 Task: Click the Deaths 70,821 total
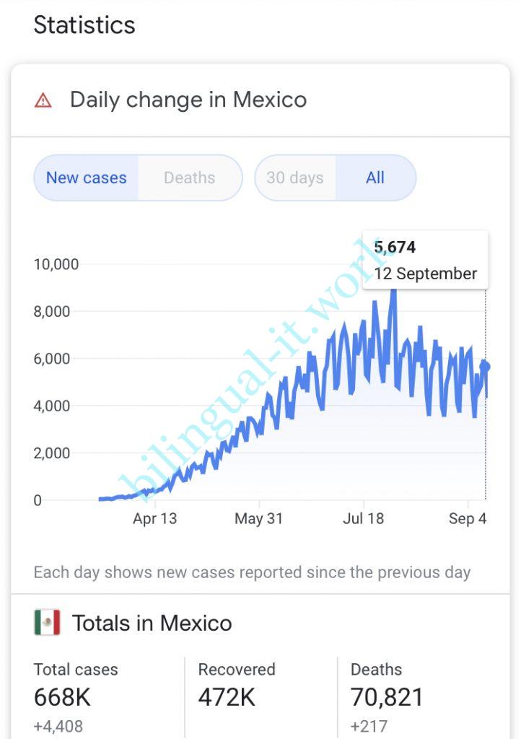tap(387, 697)
